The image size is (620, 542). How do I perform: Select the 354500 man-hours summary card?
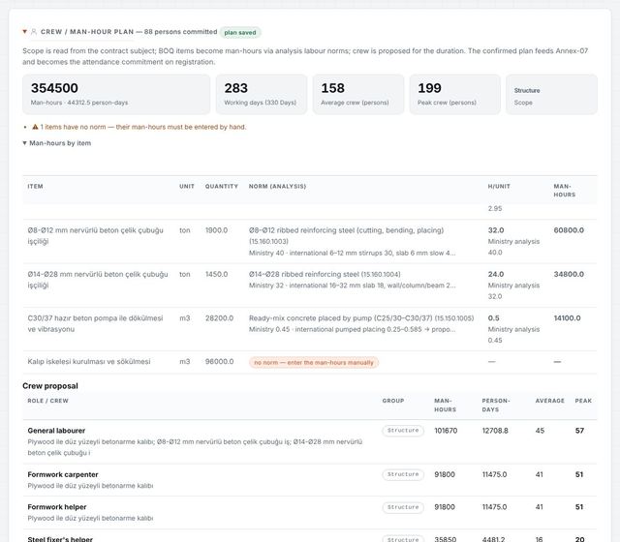coord(116,95)
